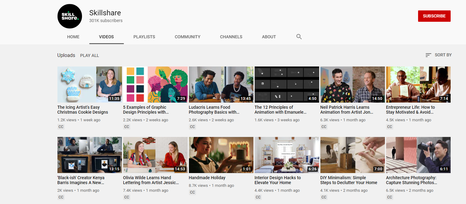Click CC badge under Neil Patrick Harris video
466x204 pixels.
pos(324,127)
